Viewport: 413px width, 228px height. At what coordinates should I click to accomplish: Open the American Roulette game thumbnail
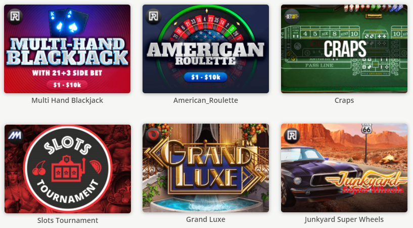pyautogui.click(x=206, y=49)
